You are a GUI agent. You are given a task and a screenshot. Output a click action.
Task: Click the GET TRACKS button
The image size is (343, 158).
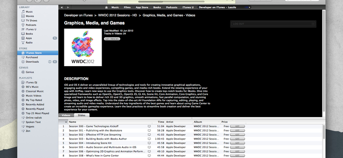pos(112,39)
